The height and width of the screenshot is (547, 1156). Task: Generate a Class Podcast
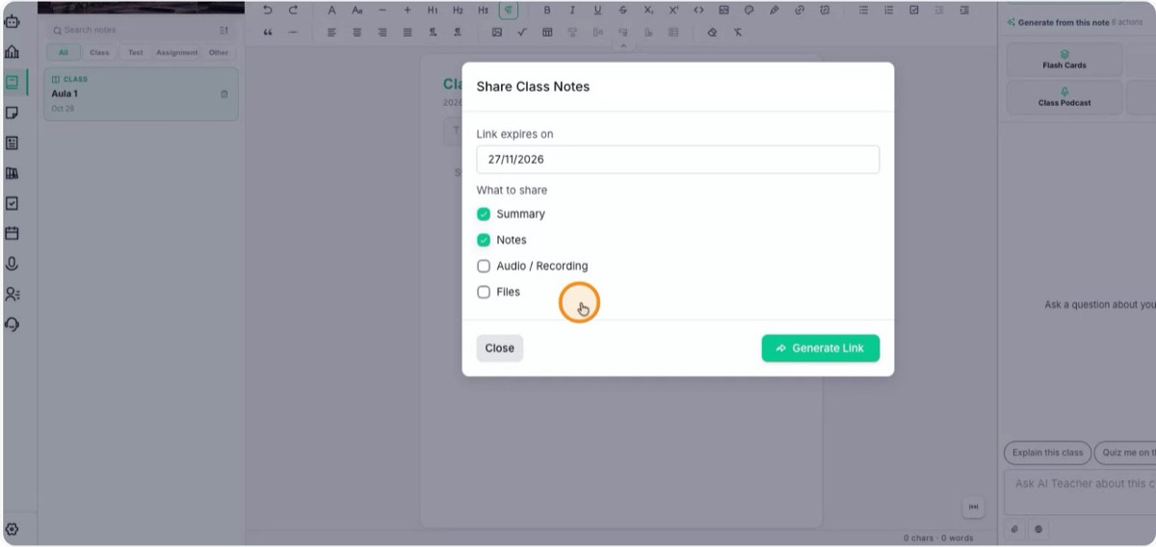click(1064, 97)
